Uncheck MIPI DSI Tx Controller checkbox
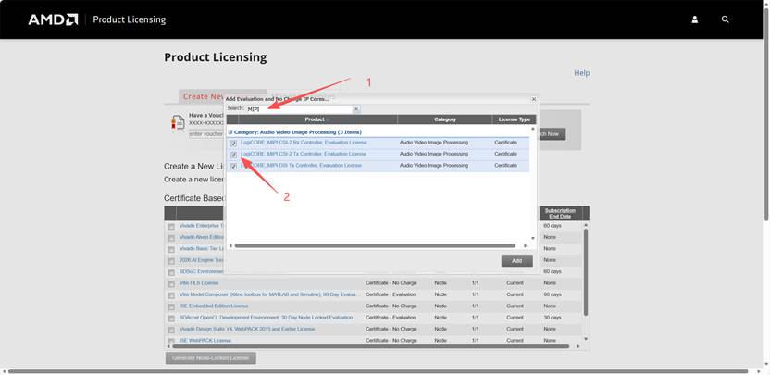Viewport: 770px width, 375px height. pyautogui.click(x=233, y=166)
